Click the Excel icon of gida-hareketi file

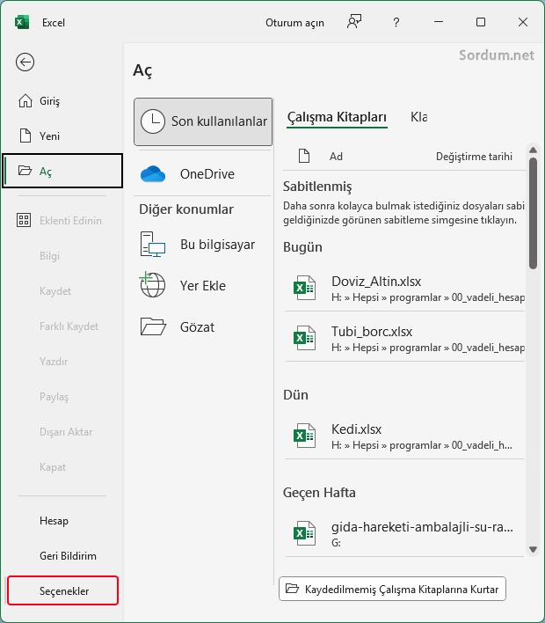[304, 533]
